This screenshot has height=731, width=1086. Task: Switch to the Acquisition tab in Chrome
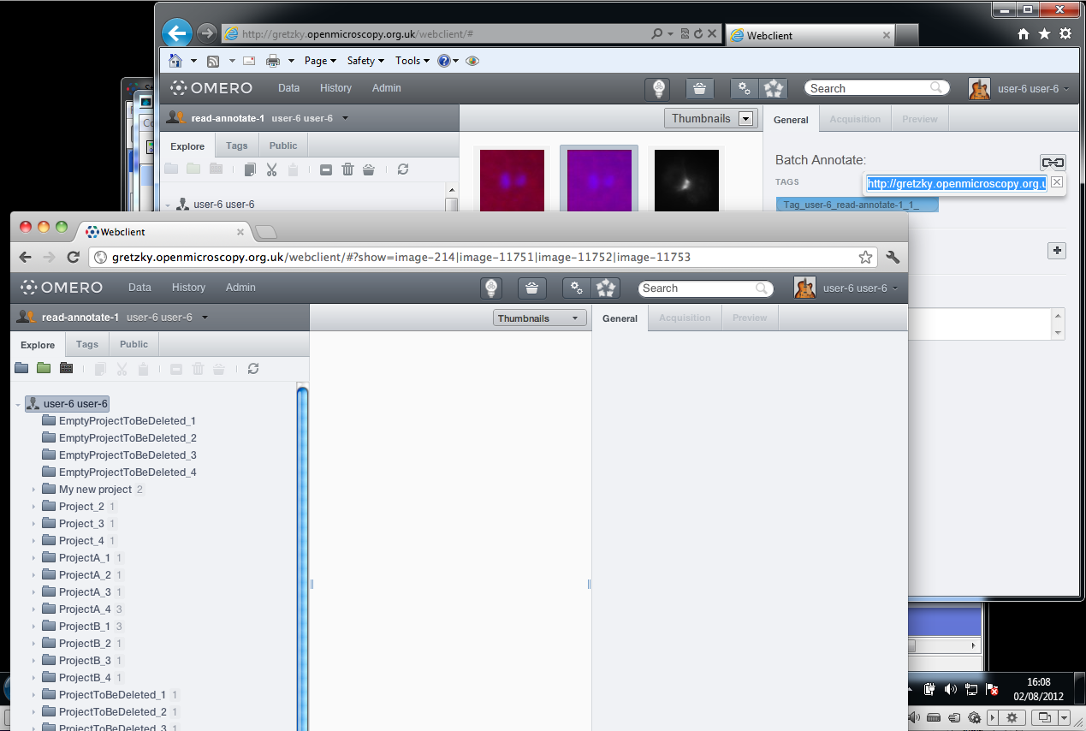click(x=685, y=318)
